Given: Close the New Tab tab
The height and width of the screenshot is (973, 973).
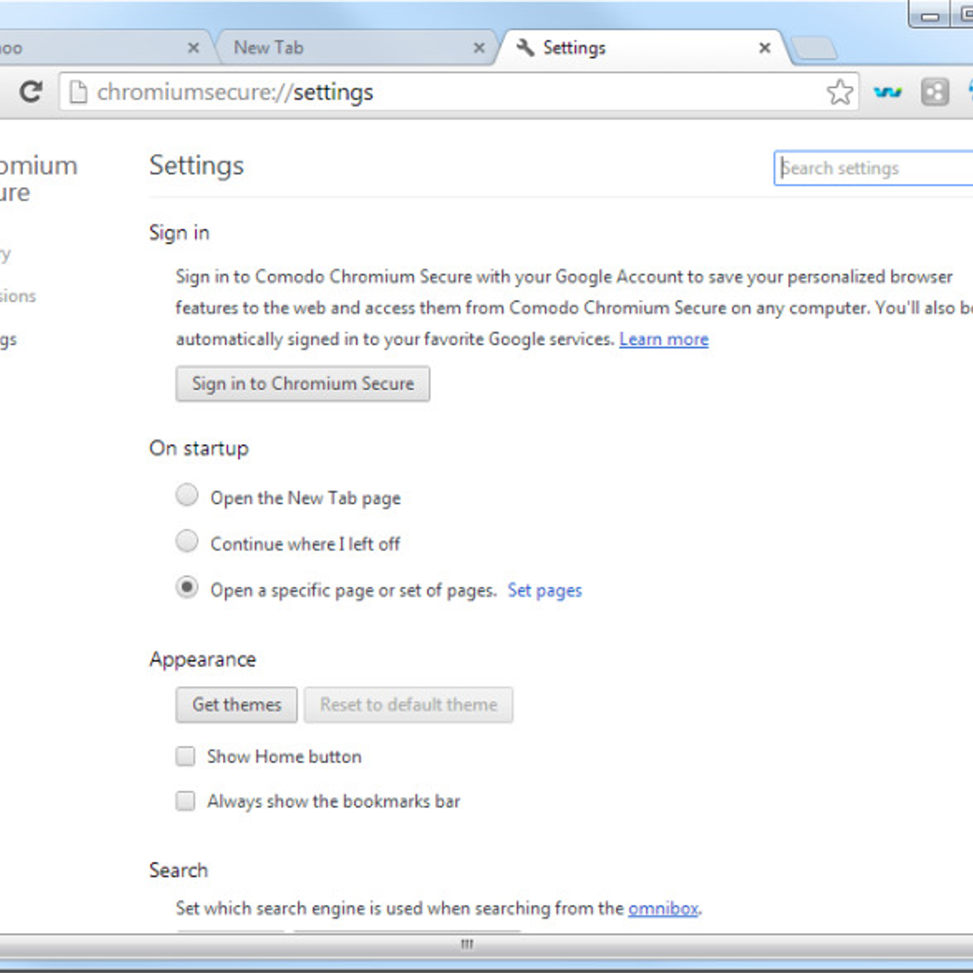Looking at the screenshot, I should [x=479, y=47].
